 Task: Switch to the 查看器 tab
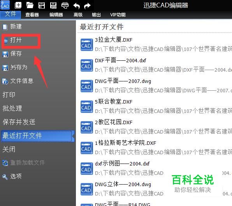(x=32, y=15)
